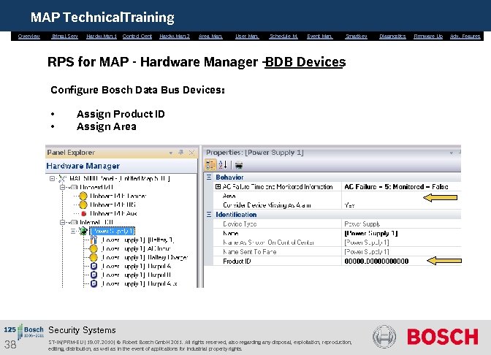The height and width of the screenshot is (355, 491).
Task: Pin the Panel Explorer pane
Action: tap(181, 153)
